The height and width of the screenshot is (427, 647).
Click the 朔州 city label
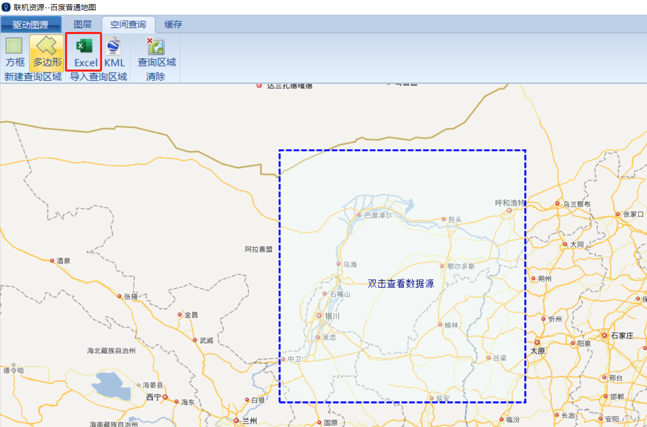[x=544, y=279]
